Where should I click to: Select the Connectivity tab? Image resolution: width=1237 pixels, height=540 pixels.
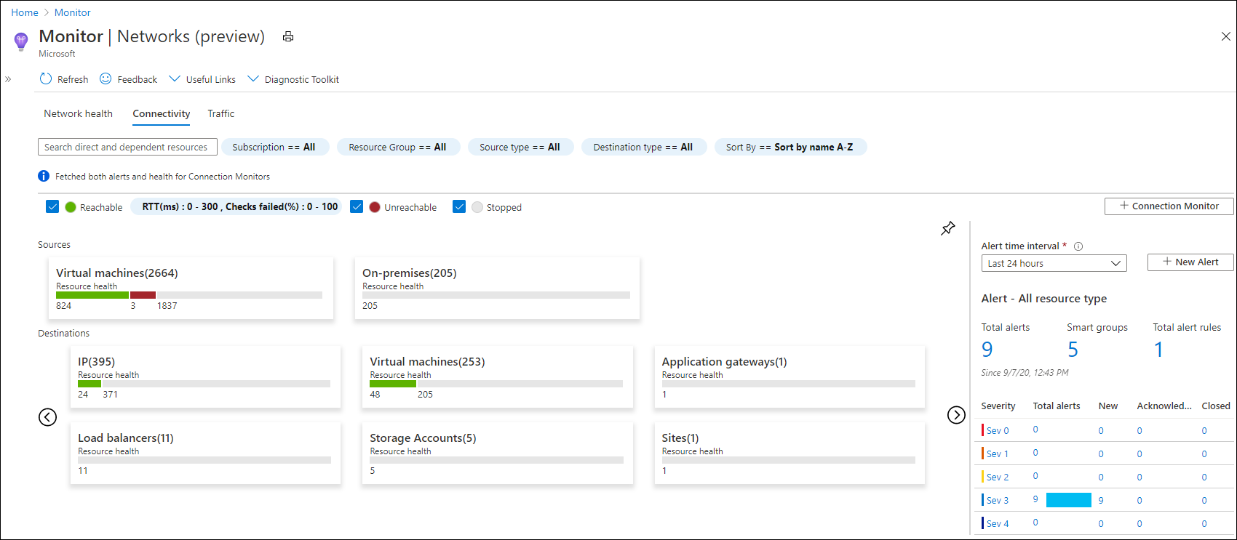coord(162,113)
